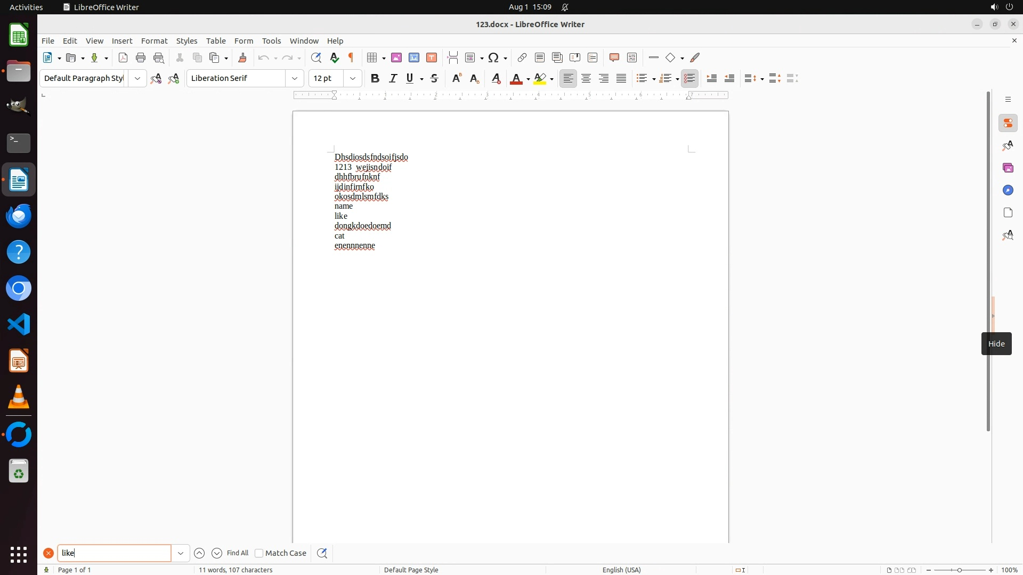Toggle Bold formatting
This screenshot has width=1023, height=575.
pos(375,78)
